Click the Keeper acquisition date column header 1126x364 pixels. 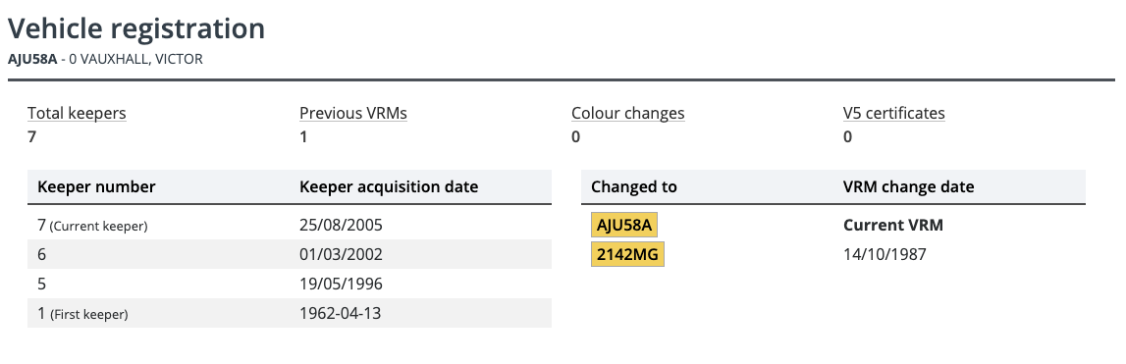click(389, 186)
